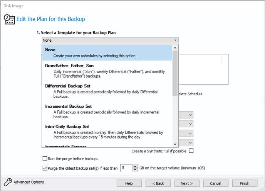Click the 'Edit the Plan for this Backup' heading

point(51,19)
